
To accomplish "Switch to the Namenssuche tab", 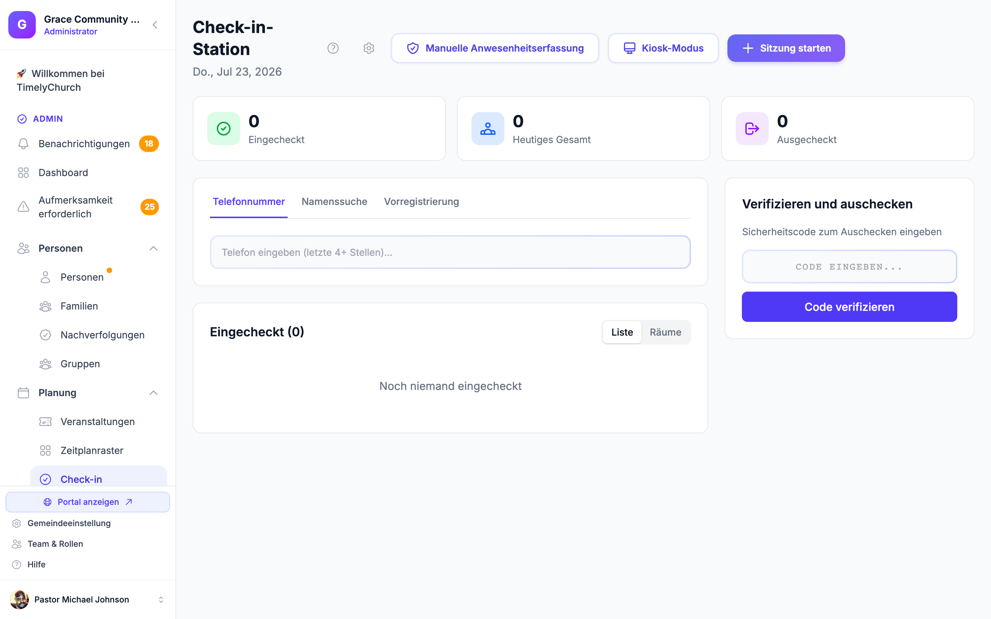I will (x=334, y=202).
